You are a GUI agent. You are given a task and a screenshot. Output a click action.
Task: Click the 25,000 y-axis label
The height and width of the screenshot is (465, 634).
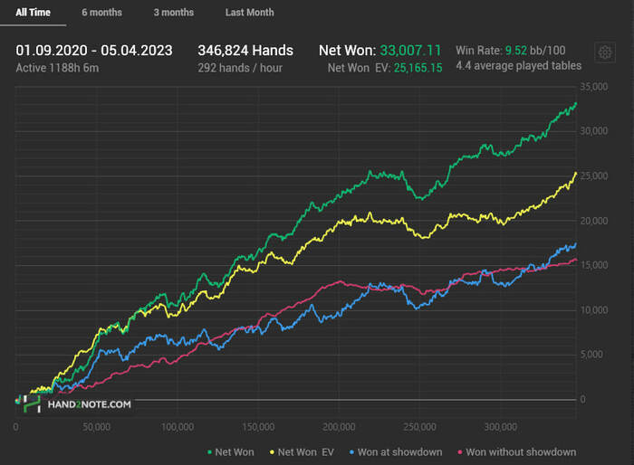(593, 176)
